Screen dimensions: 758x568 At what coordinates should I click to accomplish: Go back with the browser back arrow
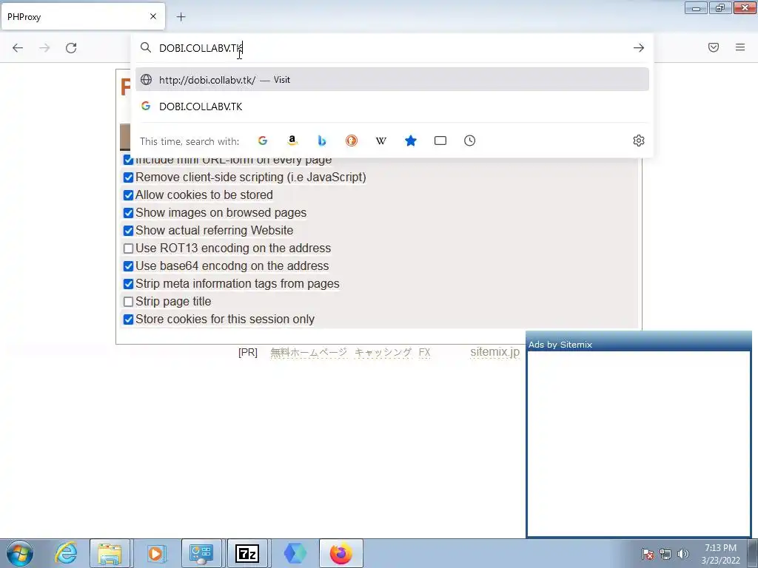point(18,48)
